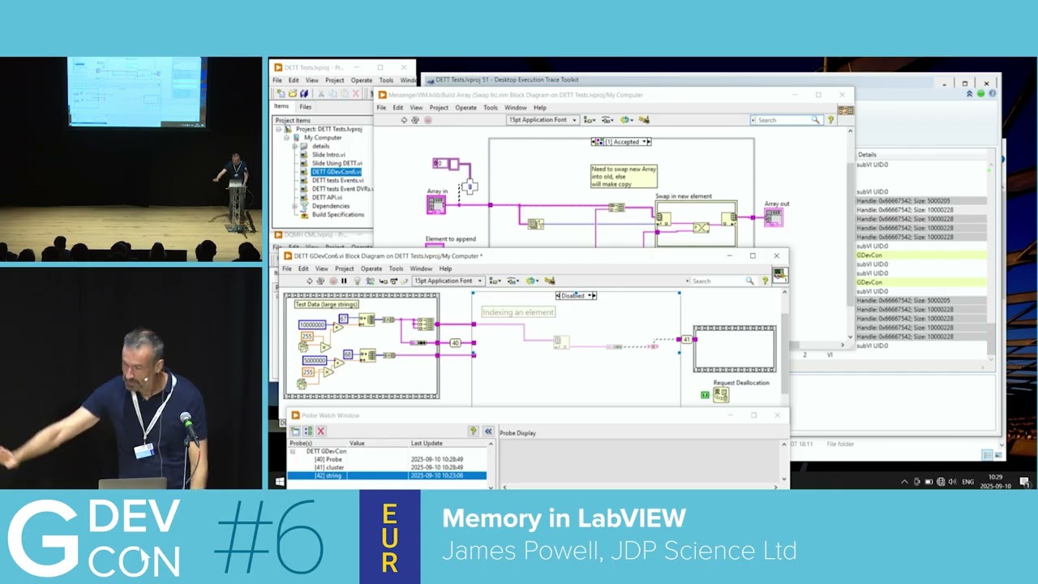Click Run Continuously in Build Array window
This screenshot has width=1038, height=584.
415,119
